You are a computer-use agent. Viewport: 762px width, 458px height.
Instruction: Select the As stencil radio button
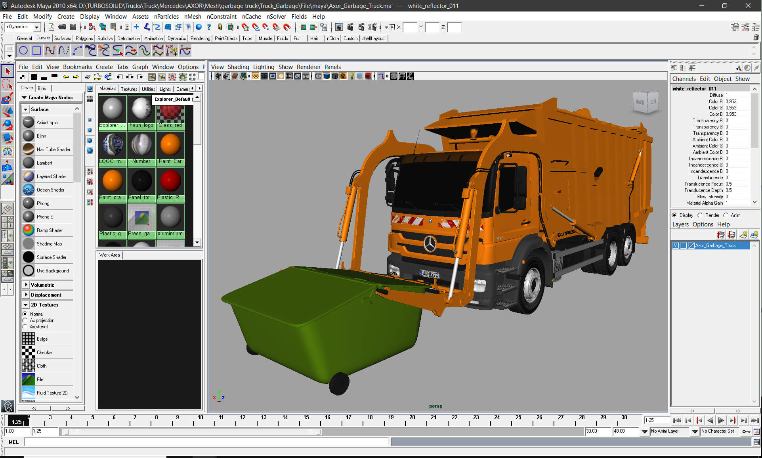pos(25,327)
